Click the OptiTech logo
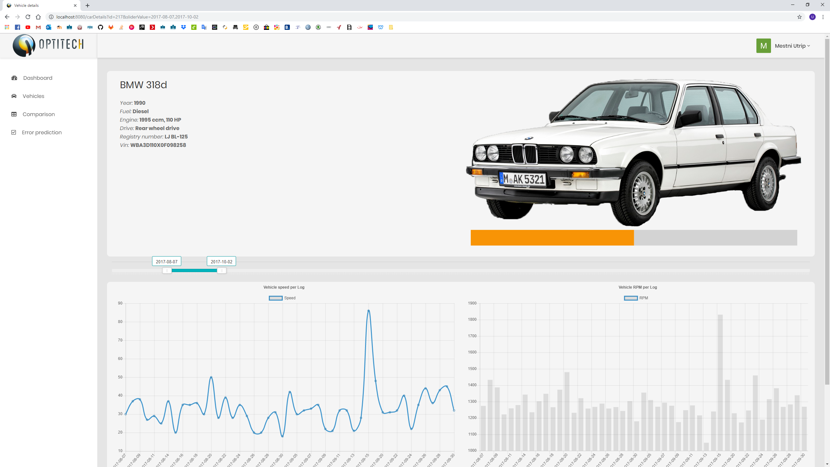830x467 pixels. [x=48, y=45]
